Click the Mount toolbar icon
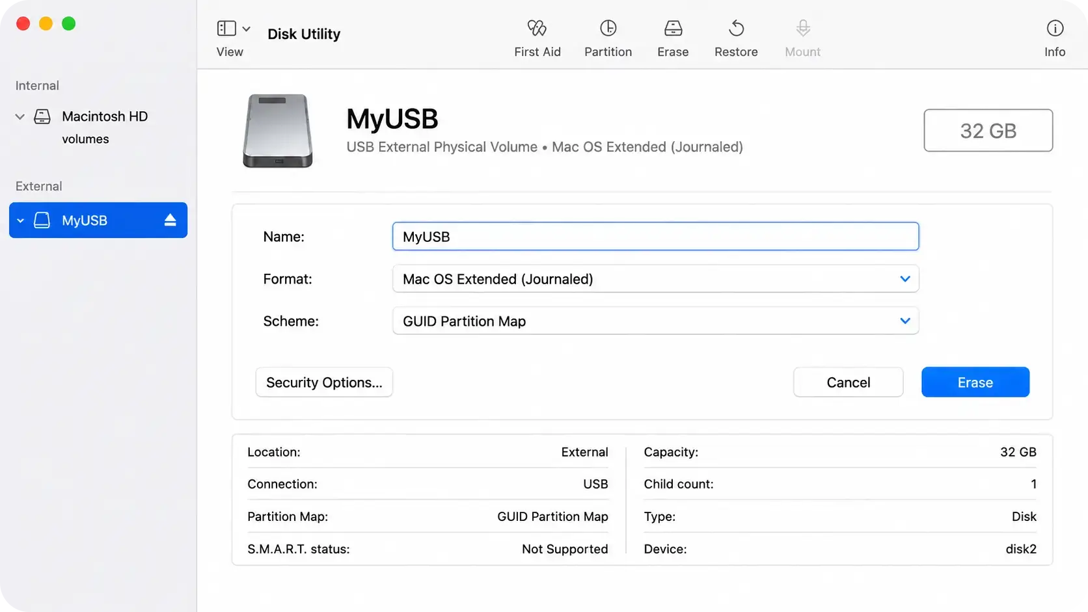This screenshot has height=612, width=1088. coord(803,28)
